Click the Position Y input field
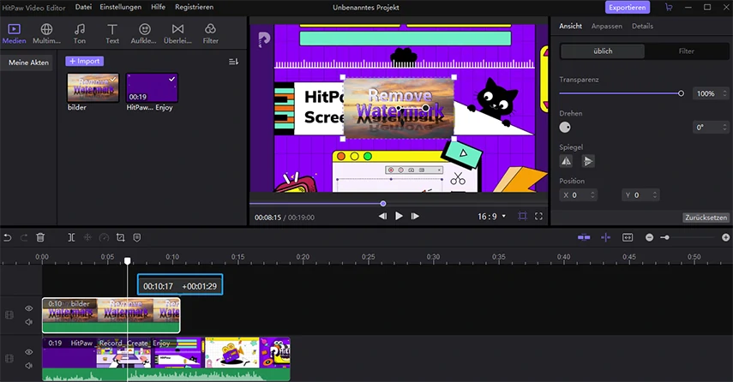Screen dimensions: 733x382 [640, 195]
